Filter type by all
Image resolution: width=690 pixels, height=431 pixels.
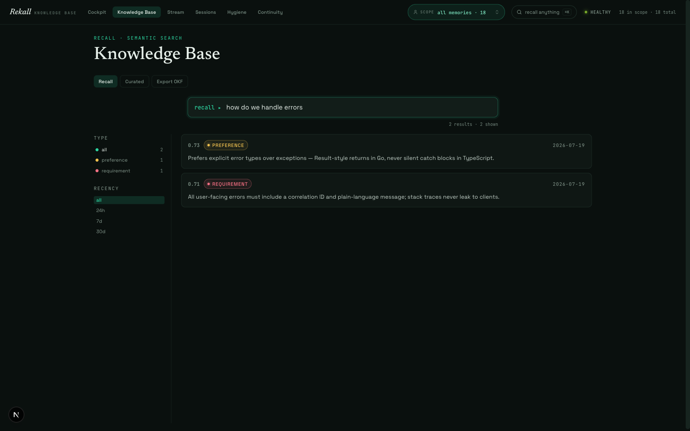click(129, 150)
